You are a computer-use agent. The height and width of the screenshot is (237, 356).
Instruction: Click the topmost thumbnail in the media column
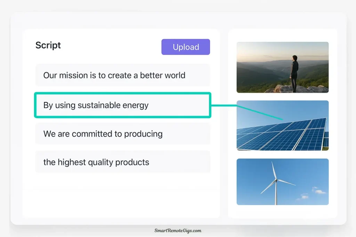point(282,67)
